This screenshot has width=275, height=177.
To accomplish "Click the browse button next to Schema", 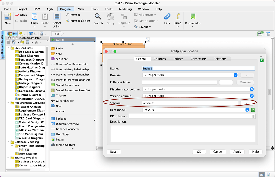I will coord(247,103).
